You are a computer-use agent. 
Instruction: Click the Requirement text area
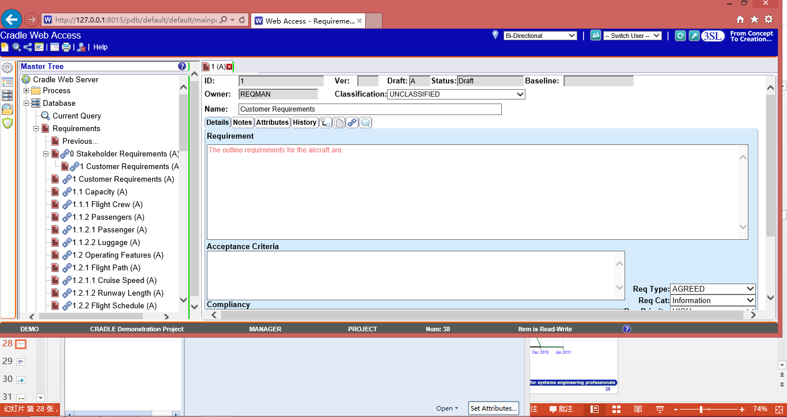(x=478, y=192)
